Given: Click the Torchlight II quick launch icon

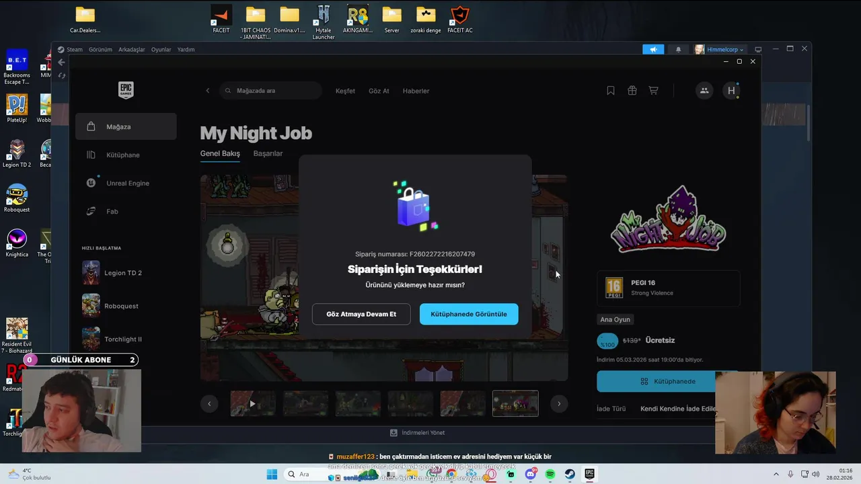Looking at the screenshot, I should click(91, 338).
